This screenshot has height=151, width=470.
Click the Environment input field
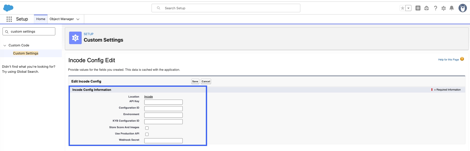click(163, 115)
